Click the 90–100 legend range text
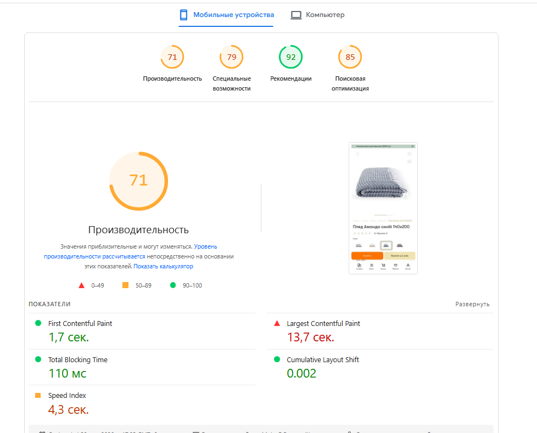537x433 pixels. [x=192, y=285]
